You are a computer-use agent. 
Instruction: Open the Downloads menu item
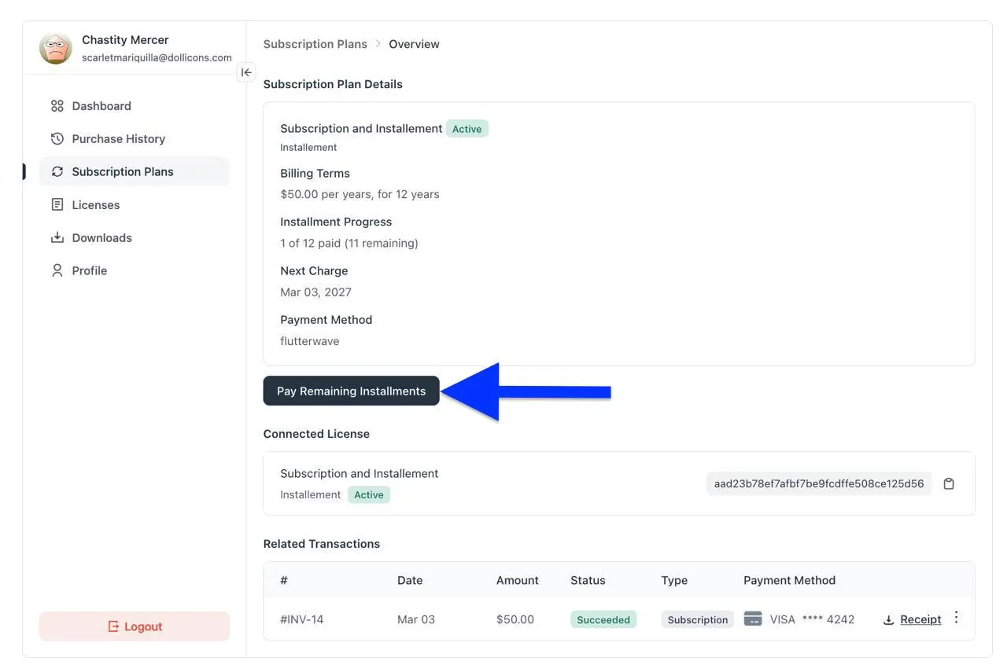[x=101, y=238]
